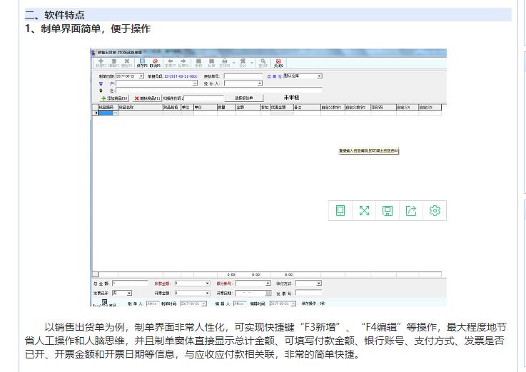Click the 添加商品 add product button
The image size is (526, 372).
coord(113,98)
